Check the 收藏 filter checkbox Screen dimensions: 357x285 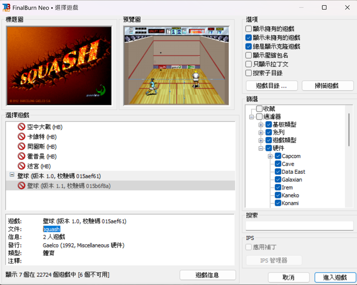[260, 109]
